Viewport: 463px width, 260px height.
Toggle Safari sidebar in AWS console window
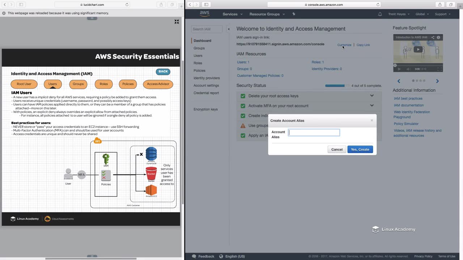[206, 5]
